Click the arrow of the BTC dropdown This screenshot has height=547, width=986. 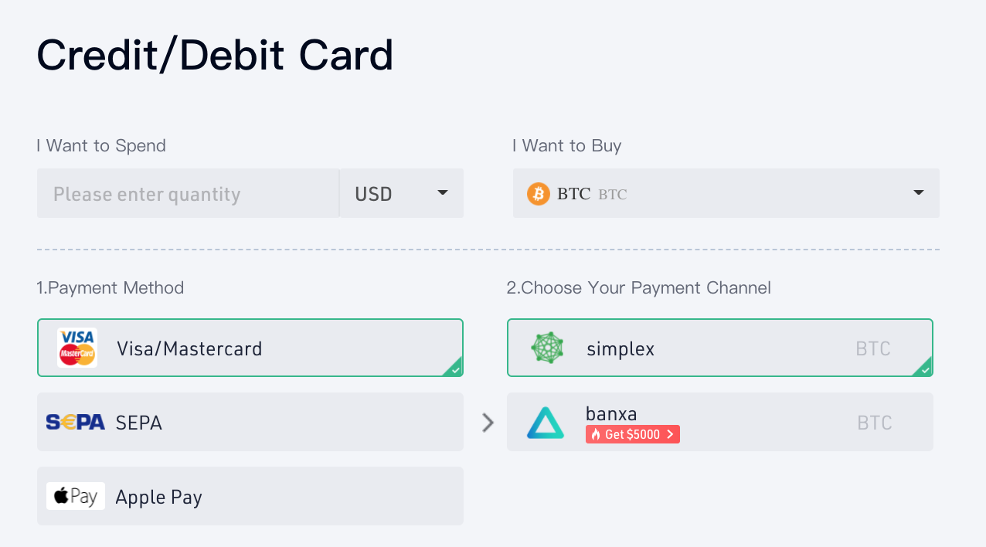[x=918, y=193]
